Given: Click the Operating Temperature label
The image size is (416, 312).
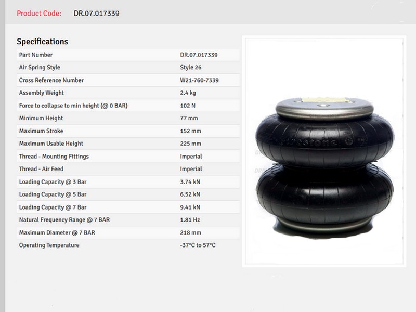Looking at the screenshot, I should coord(49,245).
